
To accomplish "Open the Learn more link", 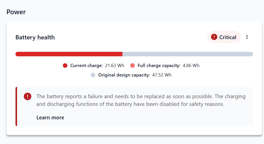I will coord(50,118).
